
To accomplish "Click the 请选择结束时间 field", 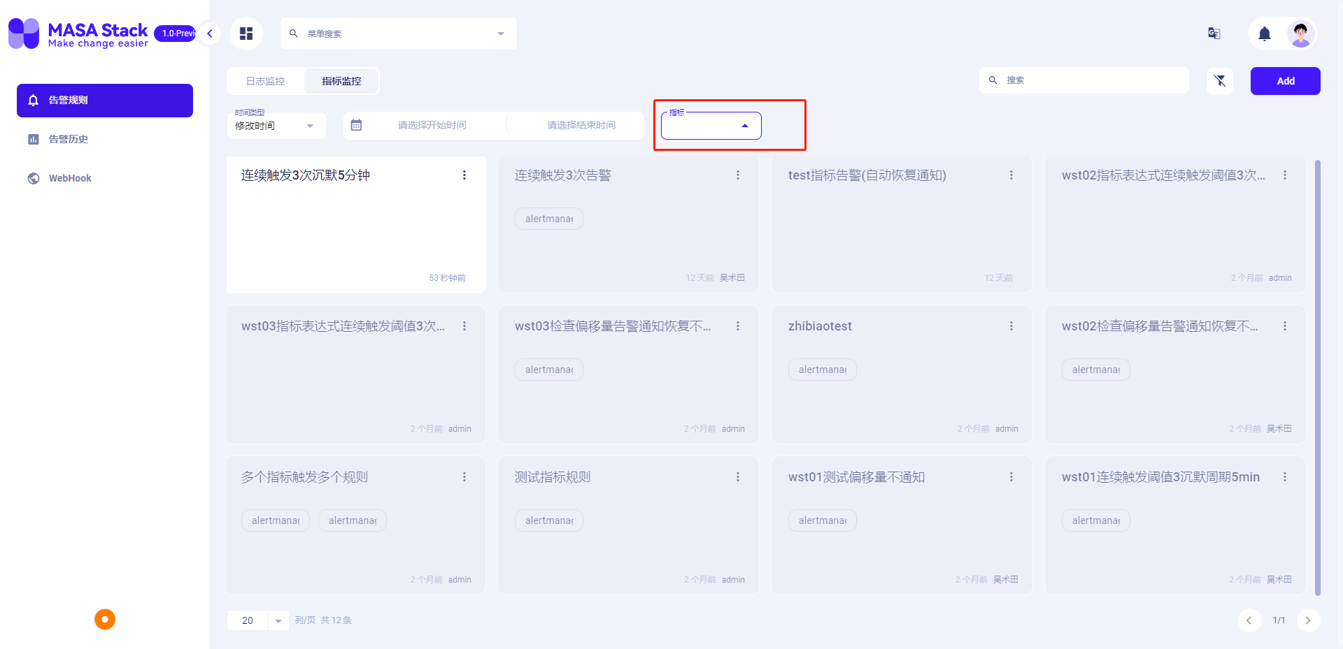I will pos(581,125).
